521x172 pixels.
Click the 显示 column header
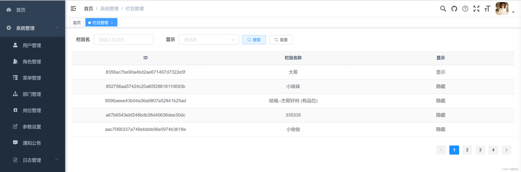pos(441,58)
